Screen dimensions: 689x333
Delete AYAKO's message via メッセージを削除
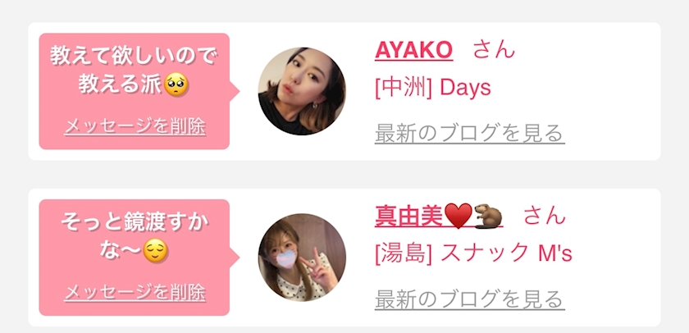(x=135, y=127)
